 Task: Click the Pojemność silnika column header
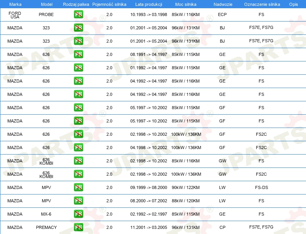[109, 4]
